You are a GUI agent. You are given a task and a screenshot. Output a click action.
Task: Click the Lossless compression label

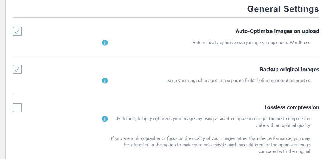coord(292,107)
